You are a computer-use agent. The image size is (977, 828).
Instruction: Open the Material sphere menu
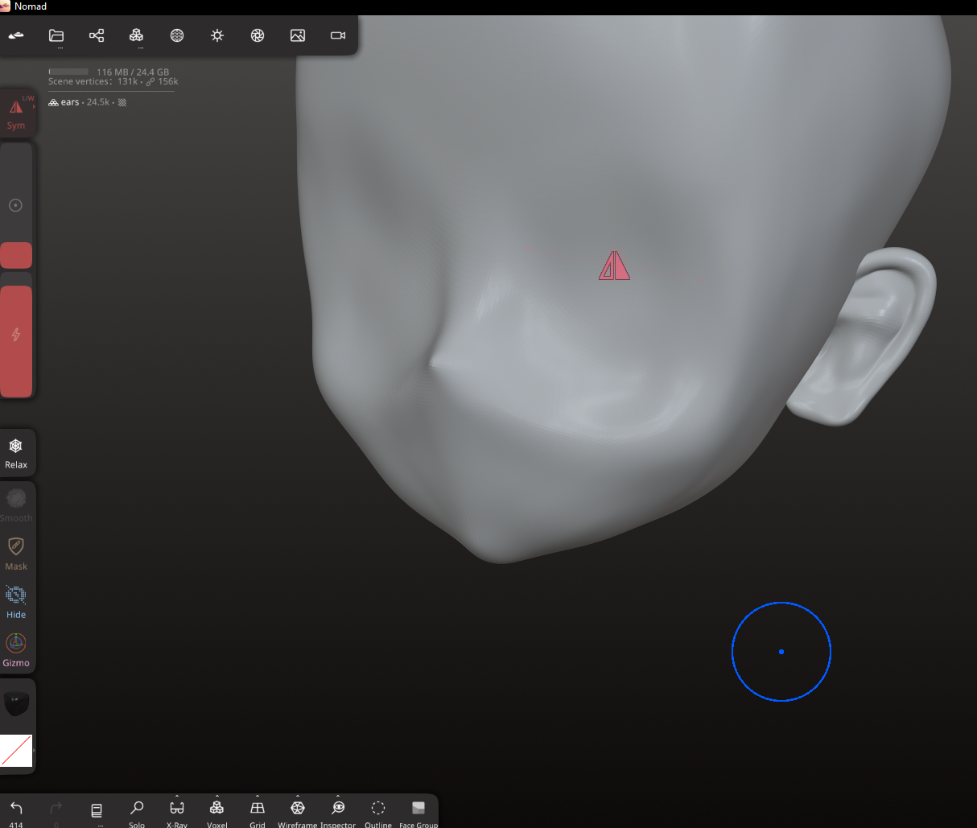pos(177,35)
